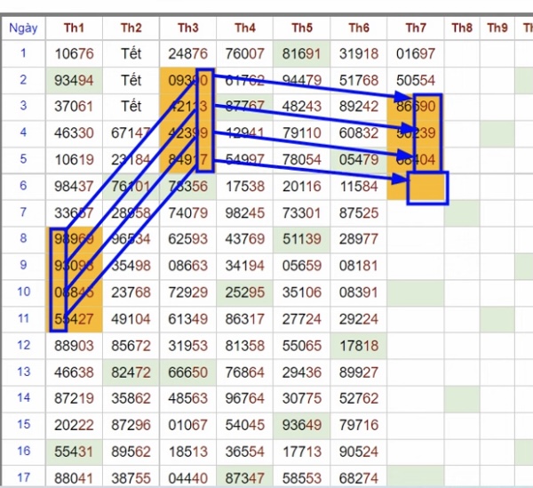Click the Tết cell in day 1 row
This screenshot has height=488, width=533.
[x=131, y=53]
